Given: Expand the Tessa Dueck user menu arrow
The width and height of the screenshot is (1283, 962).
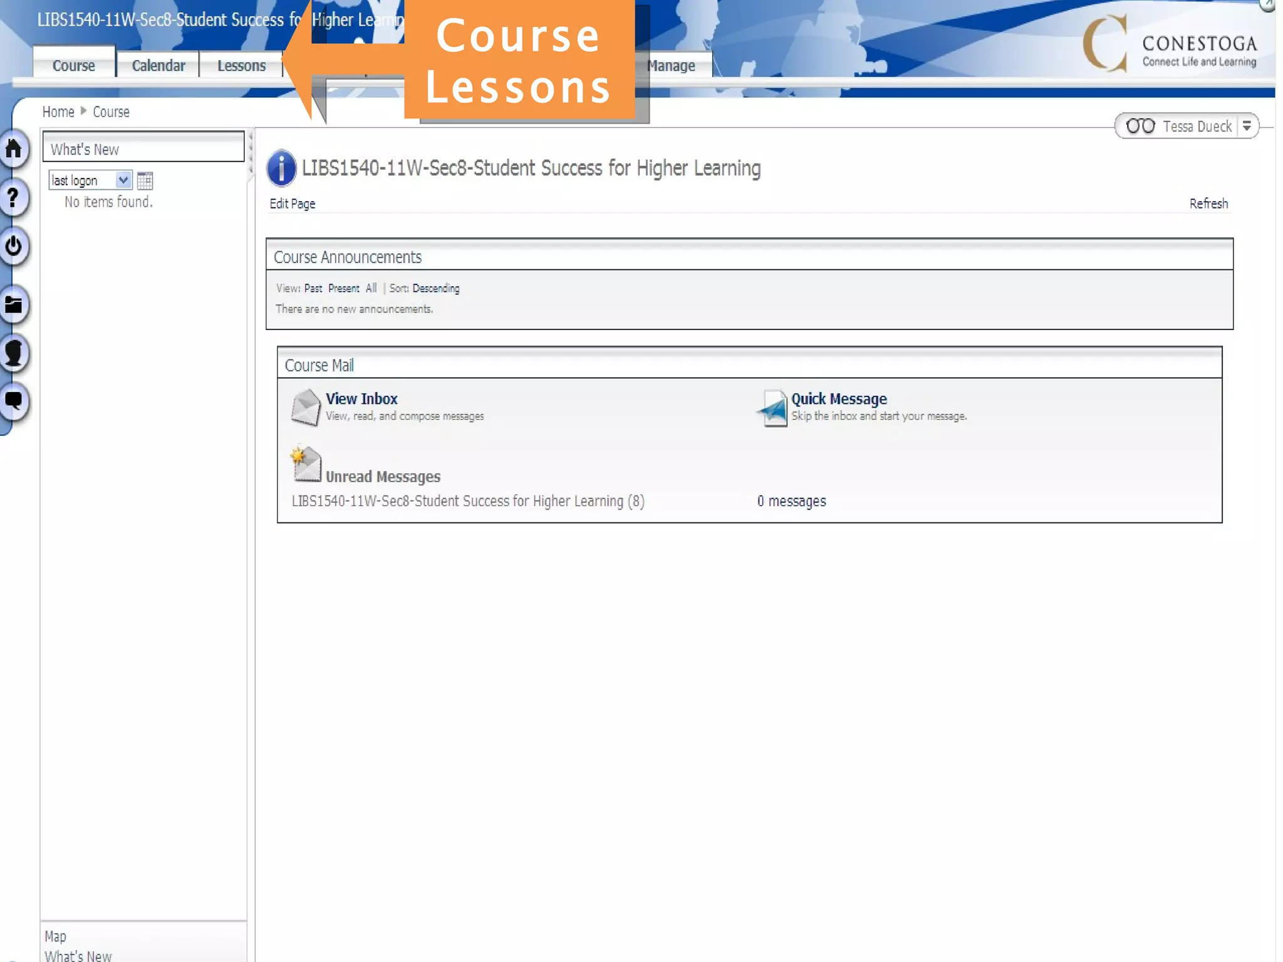Looking at the screenshot, I should [x=1247, y=126].
